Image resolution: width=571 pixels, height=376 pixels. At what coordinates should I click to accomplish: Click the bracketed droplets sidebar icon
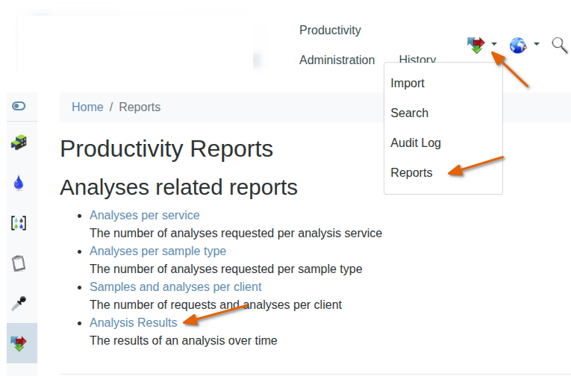pyautogui.click(x=19, y=222)
